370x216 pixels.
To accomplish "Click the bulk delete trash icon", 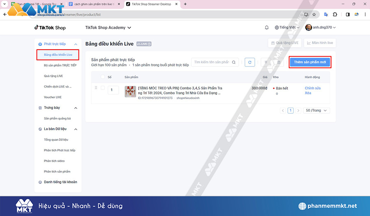I will coord(279,62).
